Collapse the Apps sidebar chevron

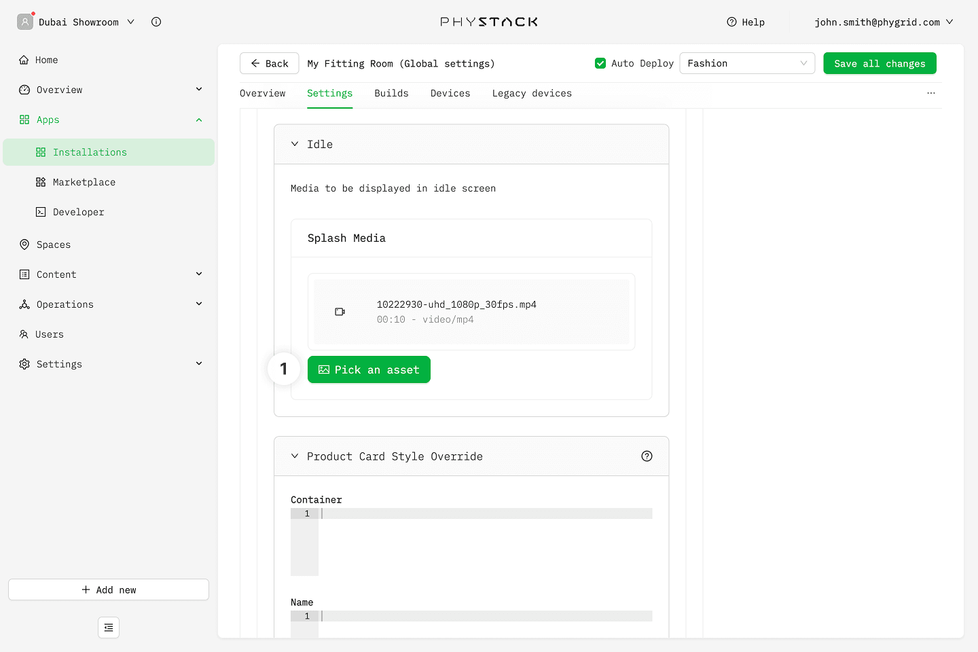[199, 120]
